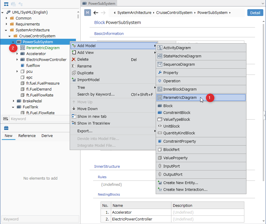
Task: Select the New tab
Action: pos(9,136)
